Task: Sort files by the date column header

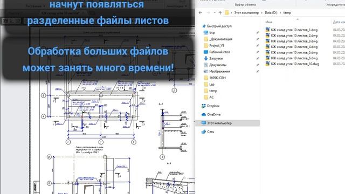Action: point(339,22)
